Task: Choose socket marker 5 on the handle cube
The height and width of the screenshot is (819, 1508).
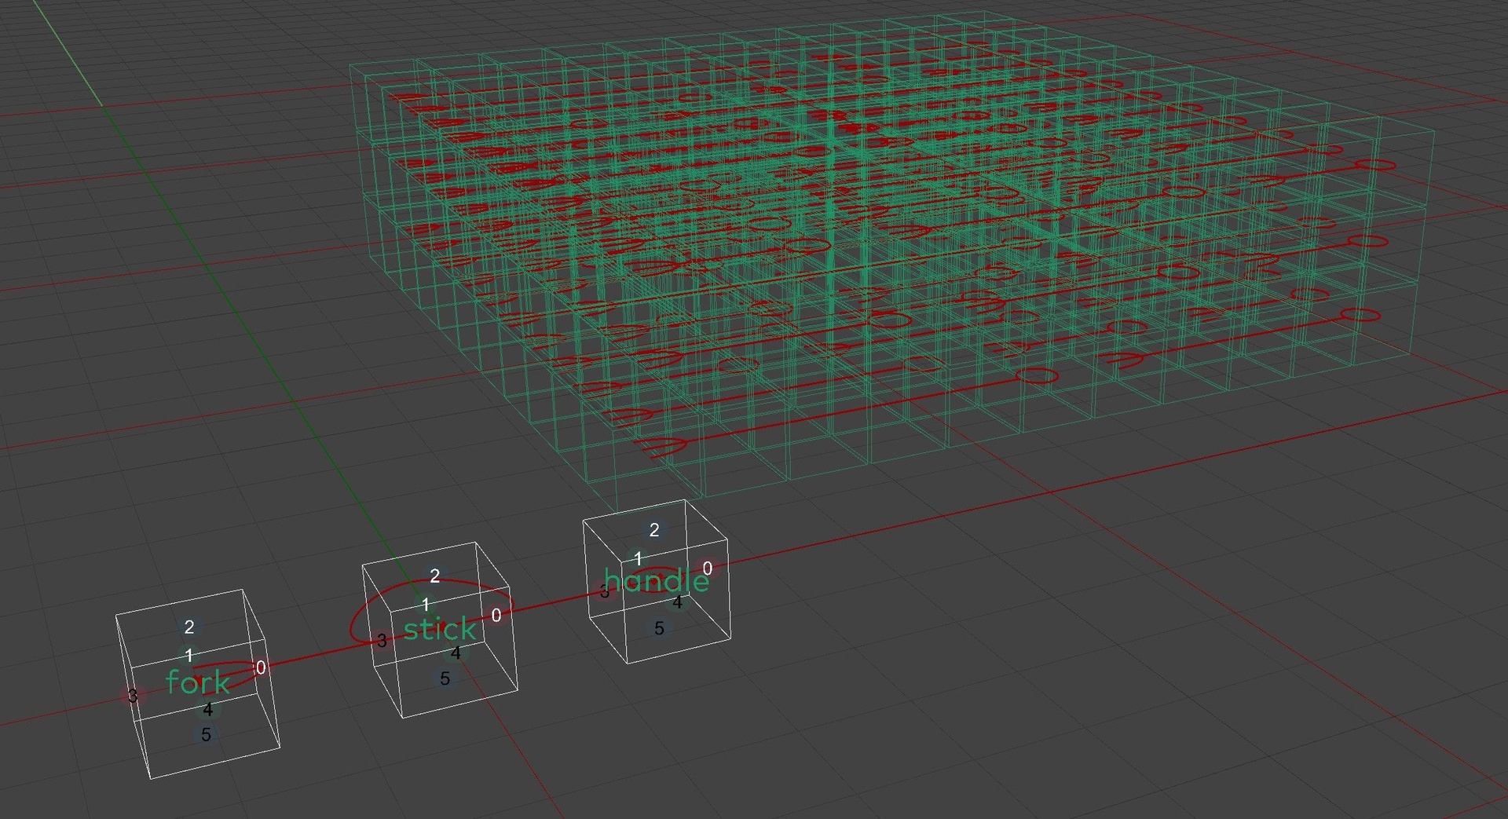Action: pos(660,628)
